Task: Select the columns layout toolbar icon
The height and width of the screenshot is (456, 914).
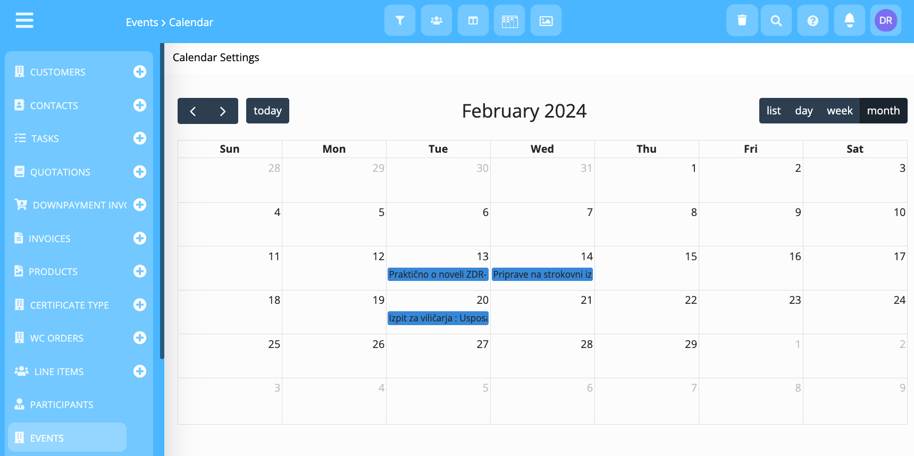Action: [x=473, y=21]
